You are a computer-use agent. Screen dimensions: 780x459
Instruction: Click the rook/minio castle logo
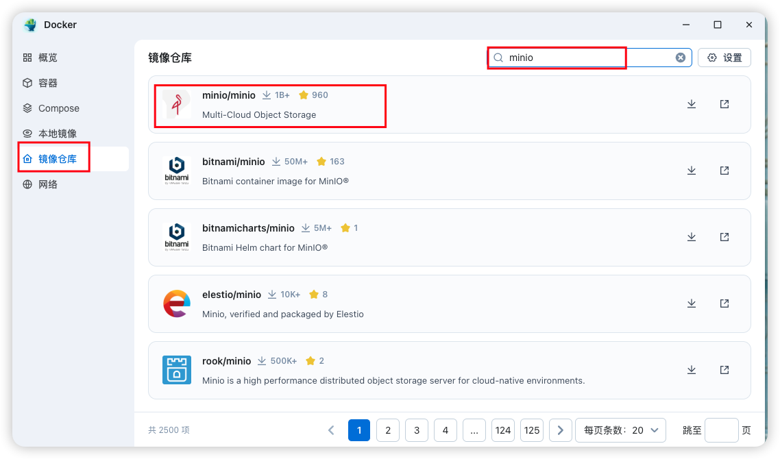click(x=177, y=369)
